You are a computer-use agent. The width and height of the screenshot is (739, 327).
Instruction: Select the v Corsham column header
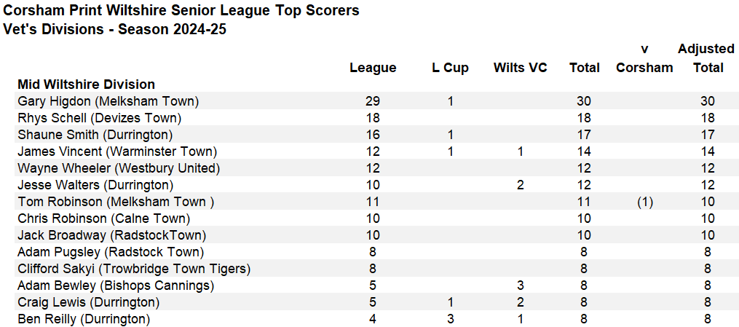(644, 58)
